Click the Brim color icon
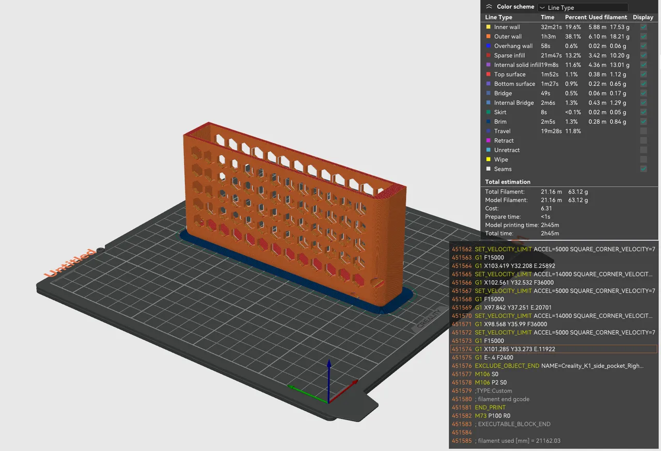 pos(487,122)
